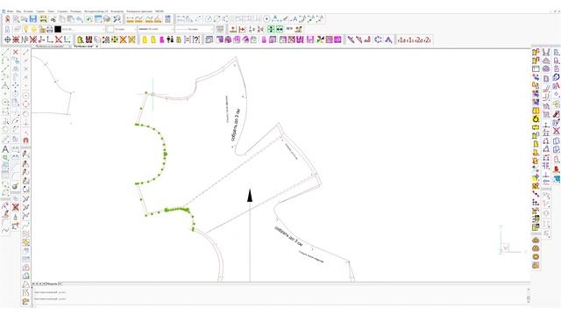This screenshot has height=316, width=561.
Task: Open the third menu bar item Вставка
Action: tap(28, 11)
